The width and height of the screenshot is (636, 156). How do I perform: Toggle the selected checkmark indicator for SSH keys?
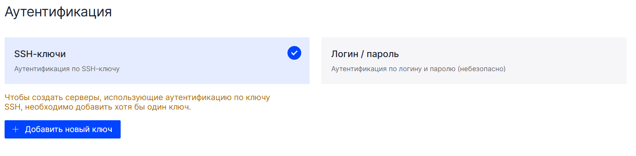click(x=294, y=53)
